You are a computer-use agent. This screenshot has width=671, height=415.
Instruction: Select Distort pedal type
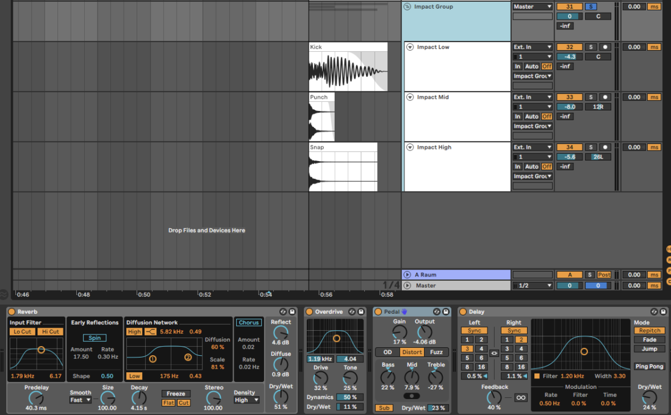(x=412, y=352)
